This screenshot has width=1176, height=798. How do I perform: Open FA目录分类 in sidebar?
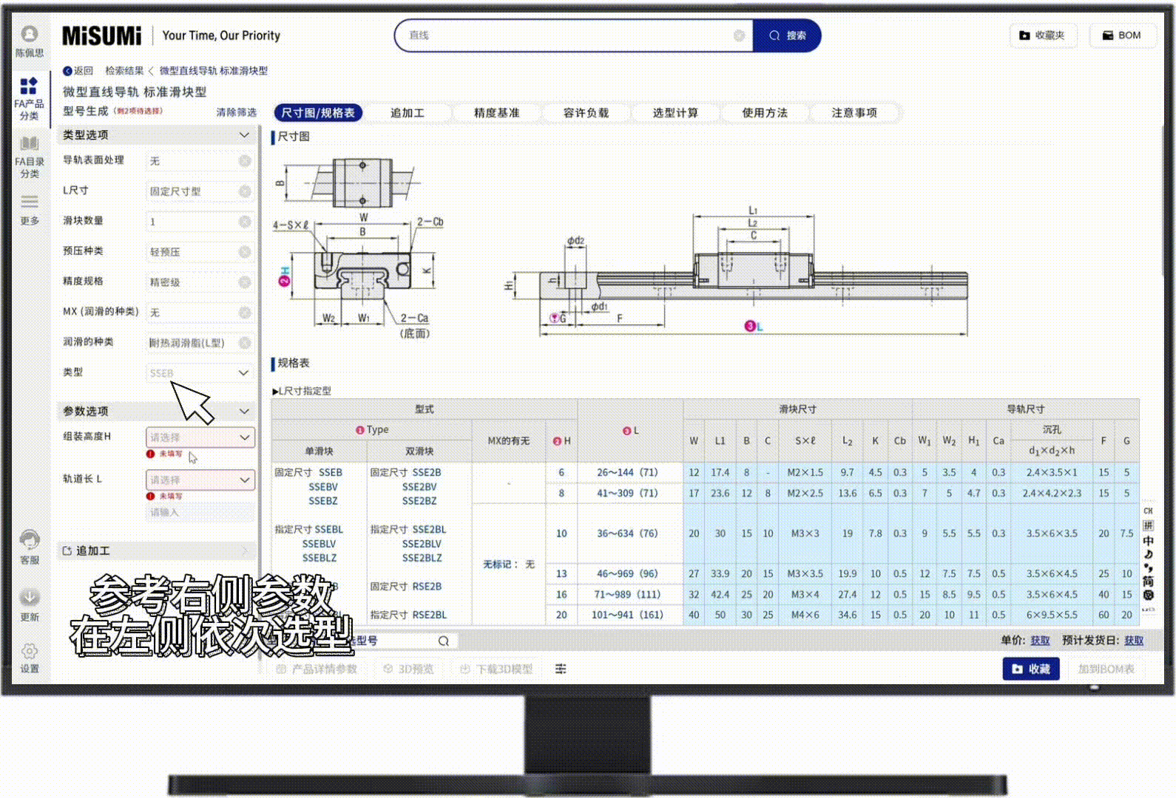point(29,157)
